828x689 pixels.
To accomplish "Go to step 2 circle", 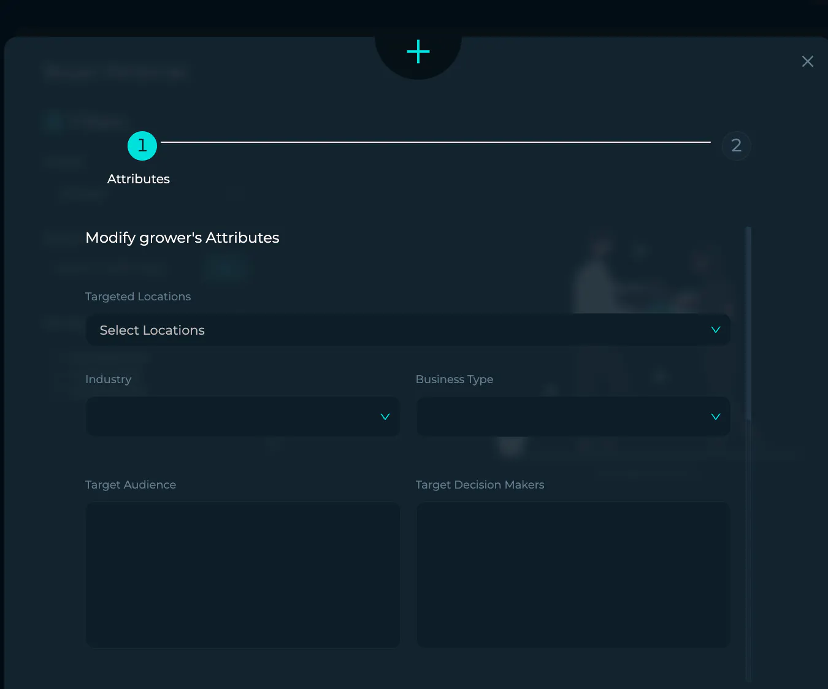I will click(737, 146).
